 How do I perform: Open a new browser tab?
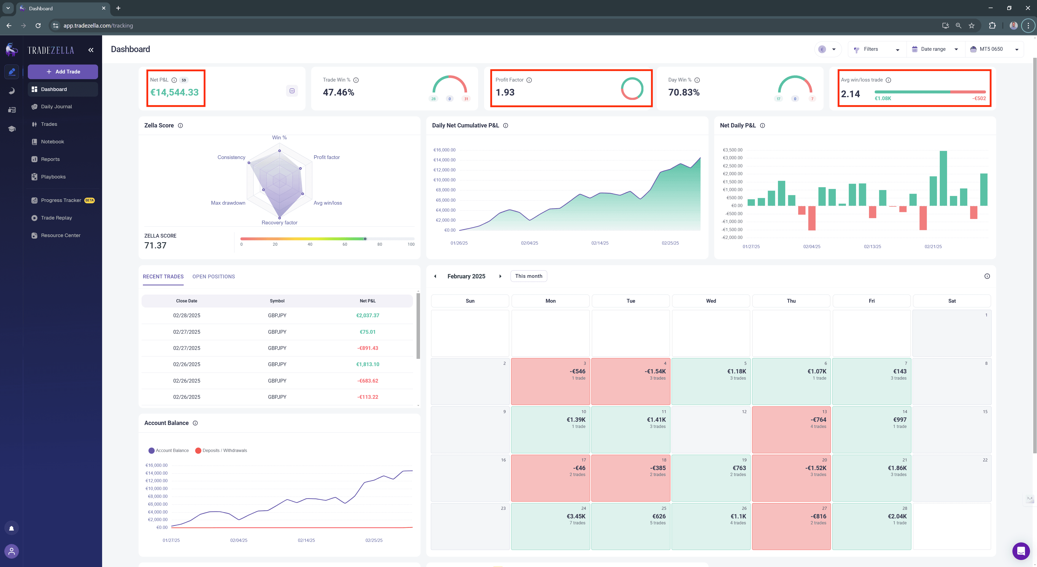[118, 8]
